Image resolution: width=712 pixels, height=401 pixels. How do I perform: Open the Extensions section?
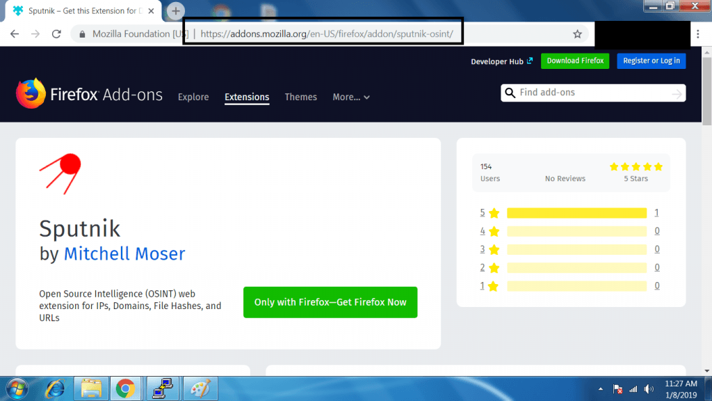pos(247,97)
